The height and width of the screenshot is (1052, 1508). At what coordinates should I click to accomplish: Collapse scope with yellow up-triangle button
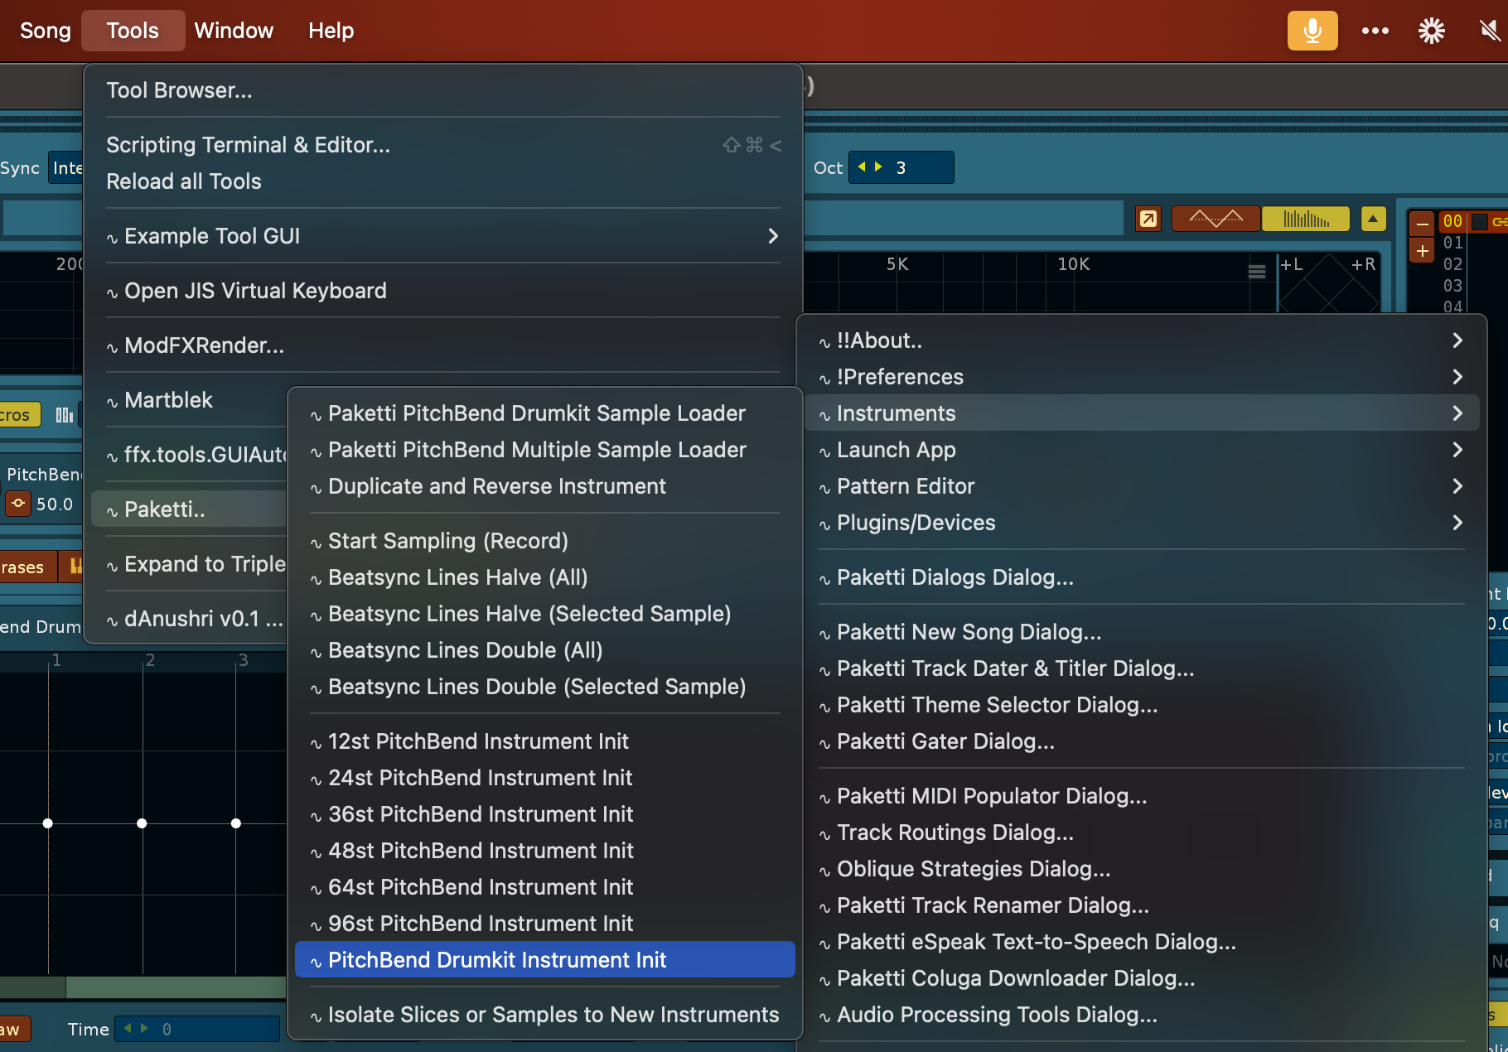pyautogui.click(x=1372, y=219)
